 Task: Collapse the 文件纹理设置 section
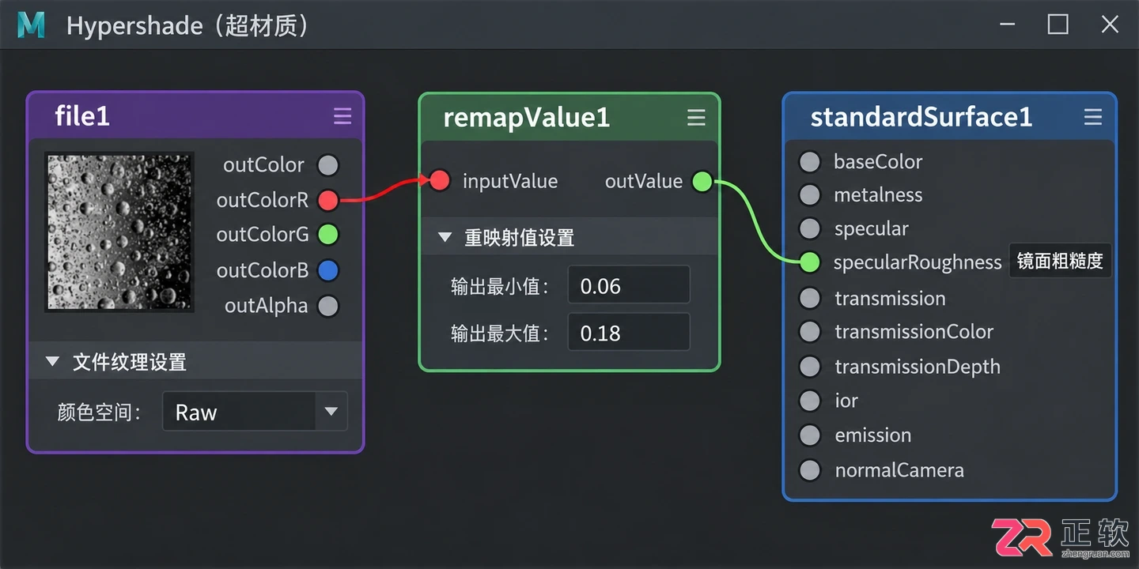pos(53,362)
